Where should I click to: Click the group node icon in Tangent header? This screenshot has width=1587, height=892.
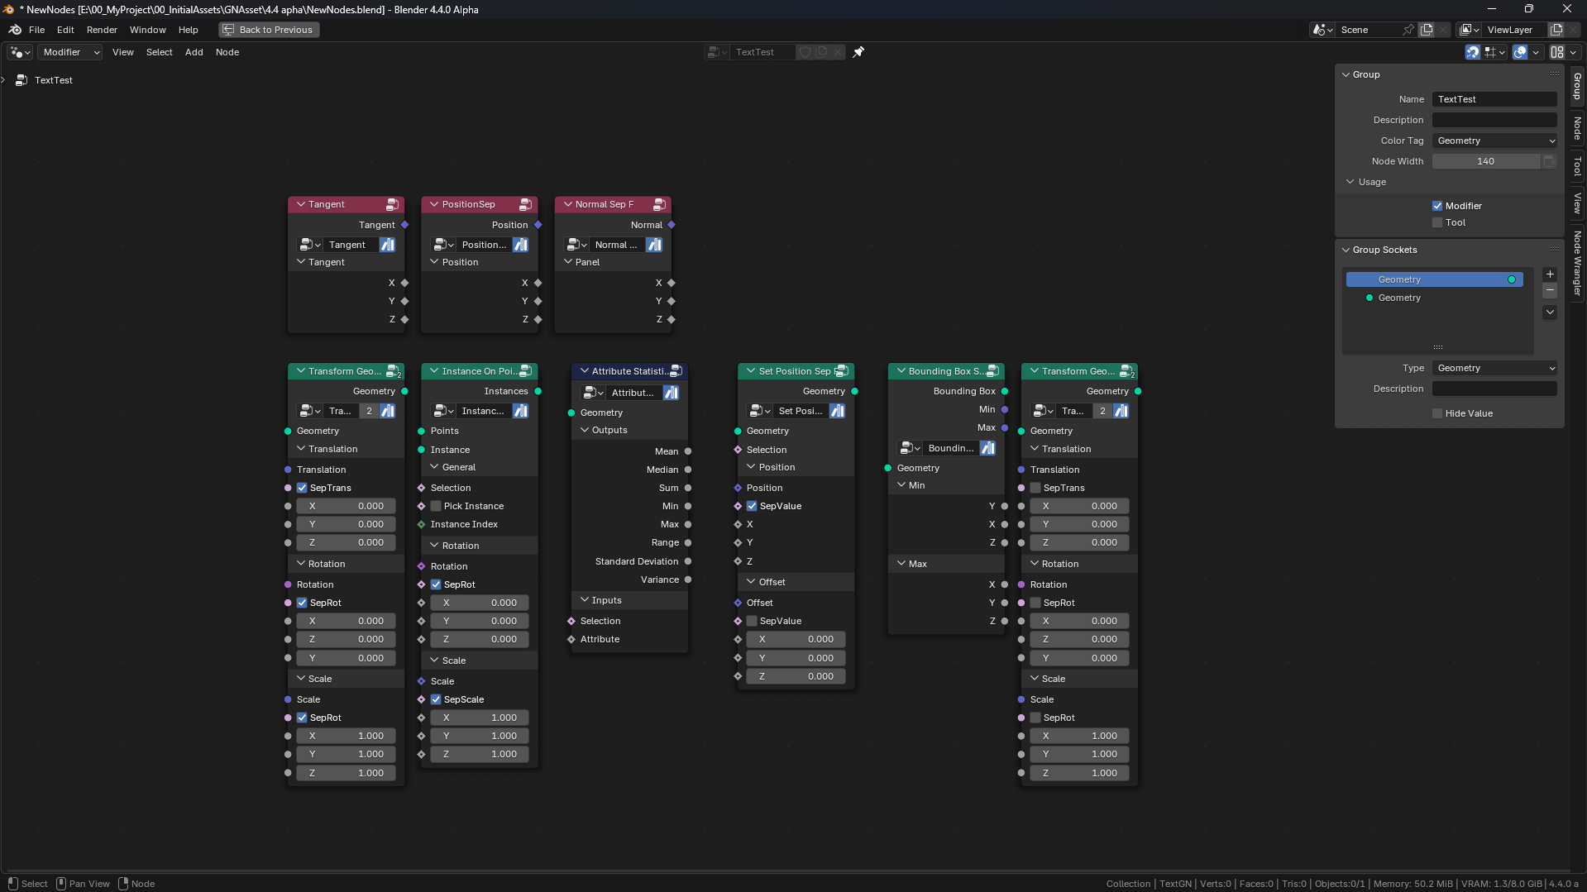click(392, 204)
